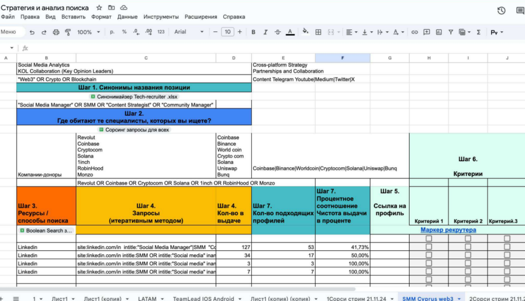Check Критерий 2 box in the 34 results row

(468, 255)
